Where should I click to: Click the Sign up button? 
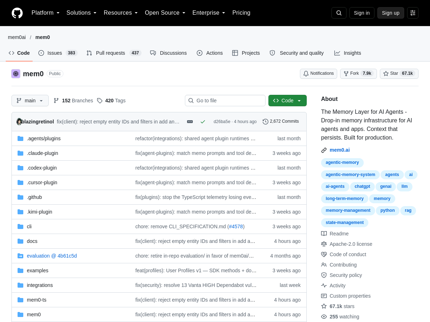[x=391, y=13]
